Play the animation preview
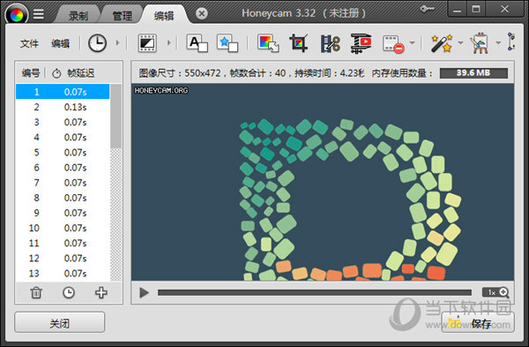The height and width of the screenshot is (347, 529). pos(144,292)
